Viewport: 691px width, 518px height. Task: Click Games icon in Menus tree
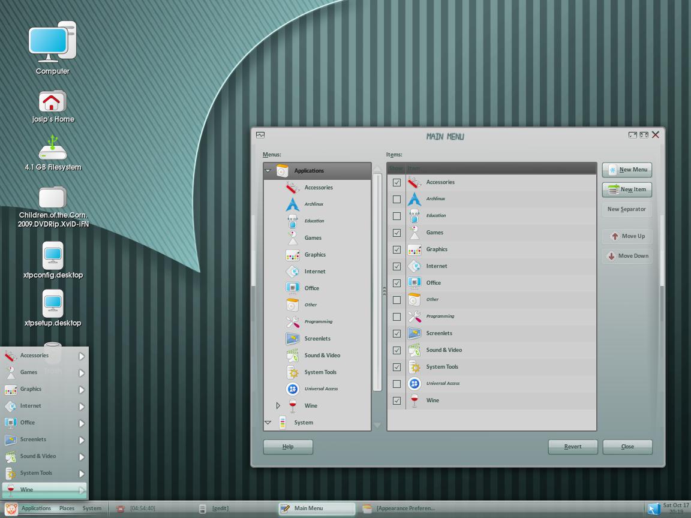[293, 238]
